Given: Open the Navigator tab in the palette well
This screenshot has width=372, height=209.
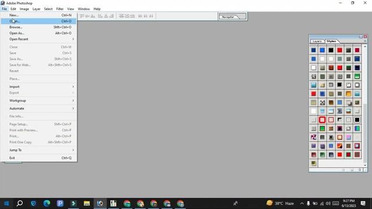Looking at the screenshot, I should 228,17.
